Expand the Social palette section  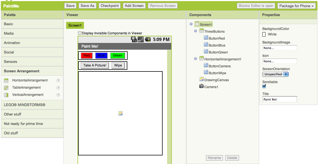click(32, 52)
